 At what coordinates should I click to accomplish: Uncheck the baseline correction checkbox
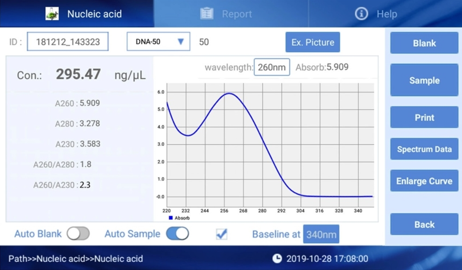(x=222, y=234)
